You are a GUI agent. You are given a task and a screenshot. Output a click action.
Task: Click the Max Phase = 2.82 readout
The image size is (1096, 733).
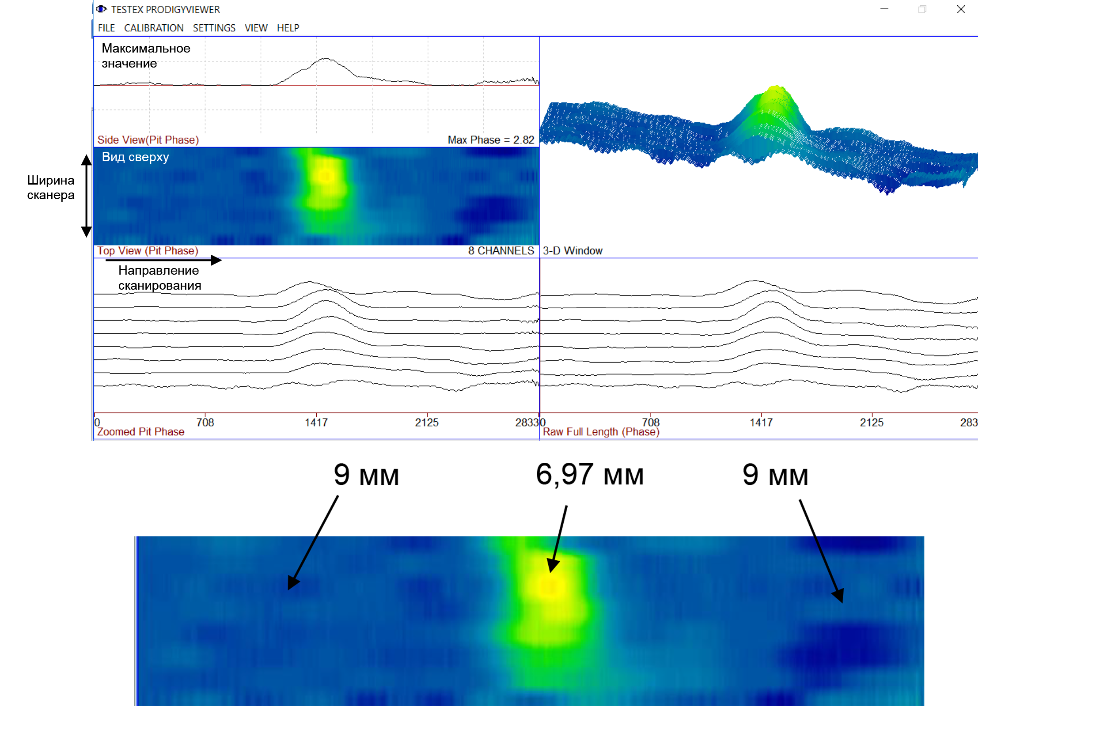point(490,140)
